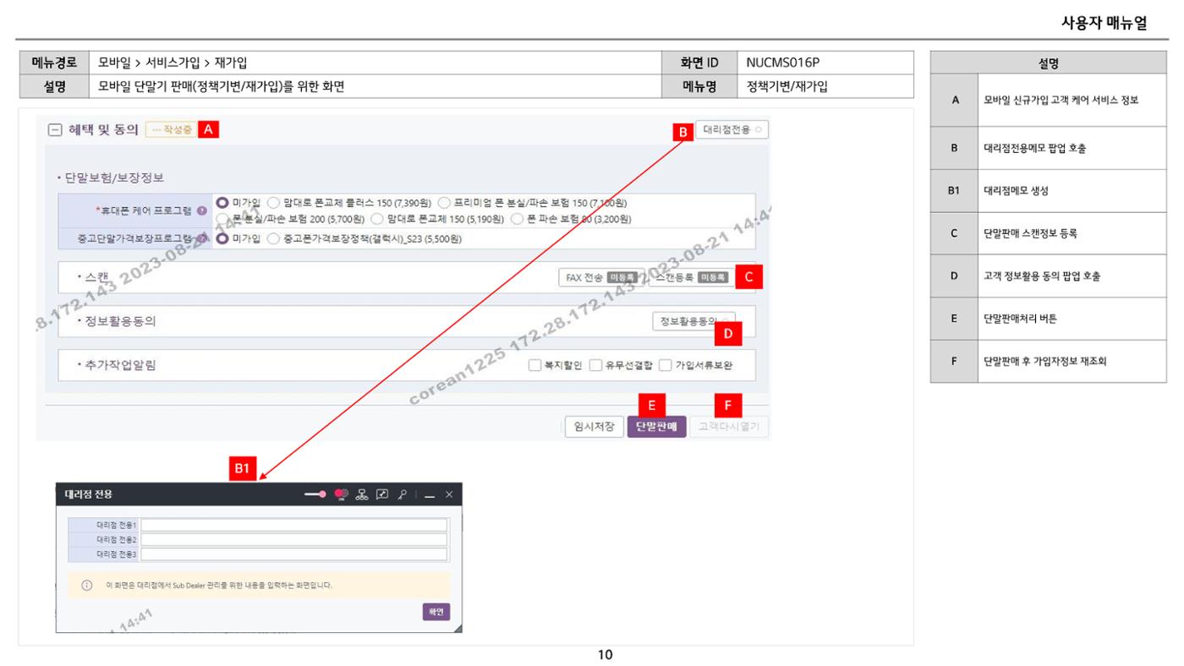The width and height of the screenshot is (1184, 666).
Task: Click legend text 대리점메모 생성
Action: pos(1016,192)
